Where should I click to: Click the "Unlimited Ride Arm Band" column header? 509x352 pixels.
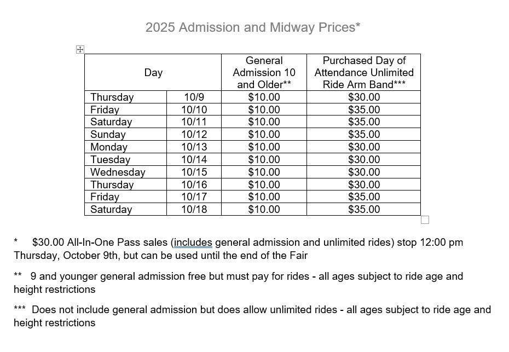coord(364,72)
